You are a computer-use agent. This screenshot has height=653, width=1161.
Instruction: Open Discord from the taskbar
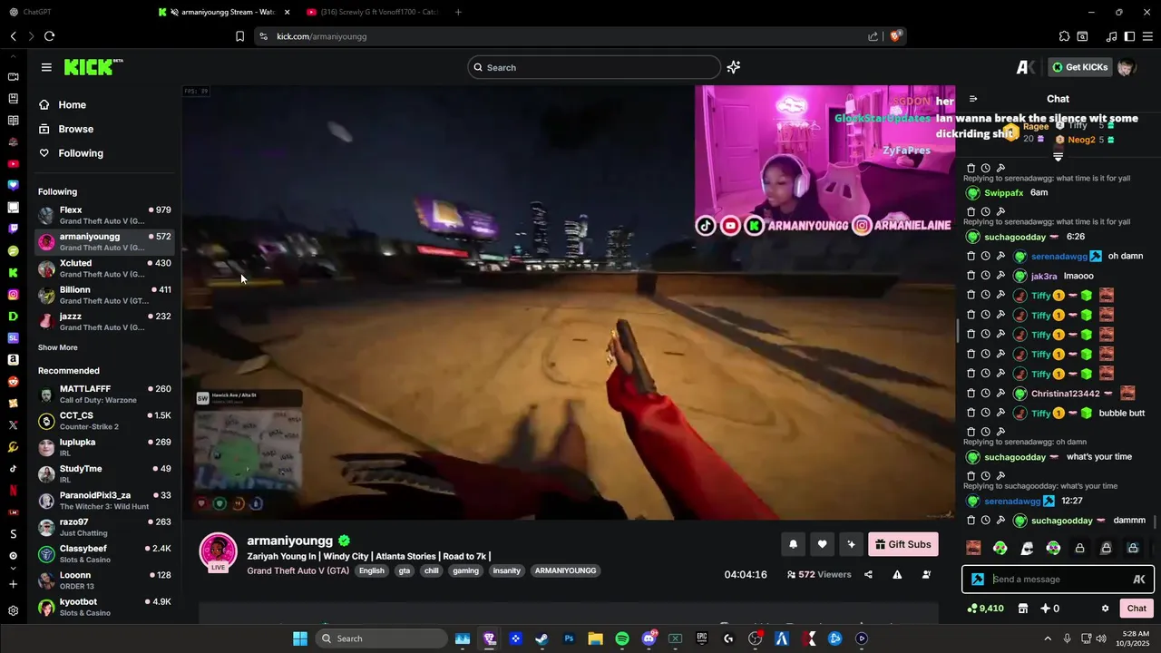click(649, 638)
